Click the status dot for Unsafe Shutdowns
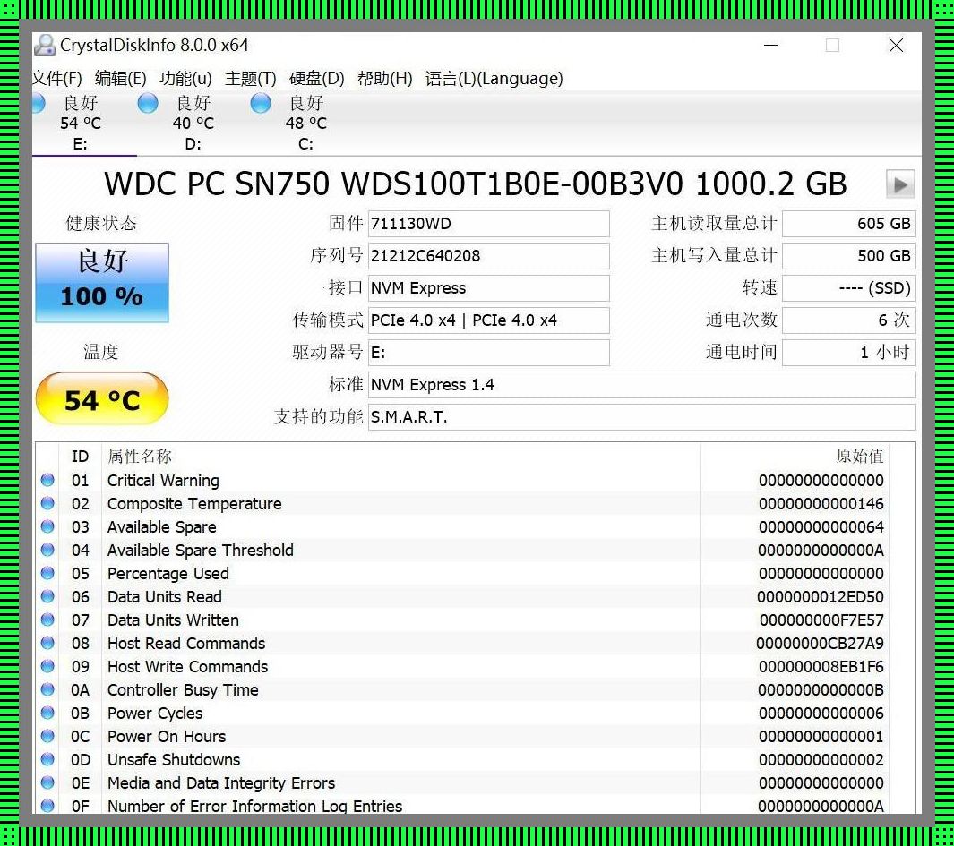Screen dimensions: 954x846 (47, 759)
